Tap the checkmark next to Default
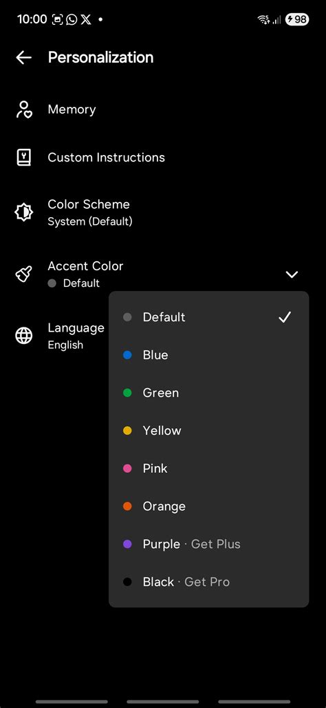Viewport: 326px width, 708px height. pos(285,317)
